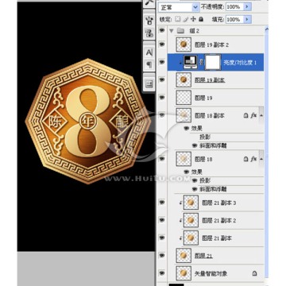286x286 pixels.
Task: Hide the 矢量智能对象 layer
Action: pos(161,272)
